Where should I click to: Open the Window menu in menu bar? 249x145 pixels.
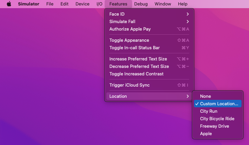pyautogui.click(x=163, y=4)
